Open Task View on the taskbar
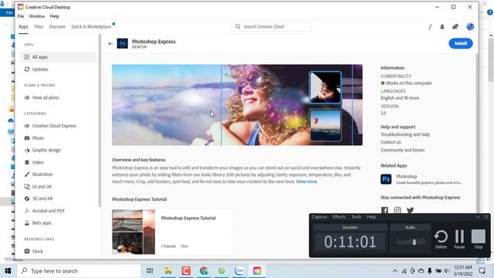The width and height of the screenshot is (494, 278). coord(150,271)
